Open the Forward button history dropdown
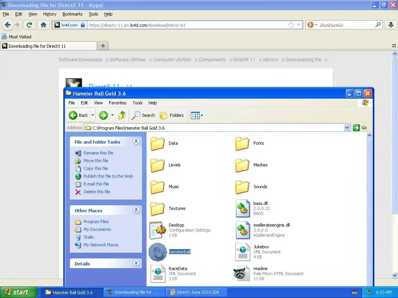Screen dimensions: 398x298 (112, 115)
